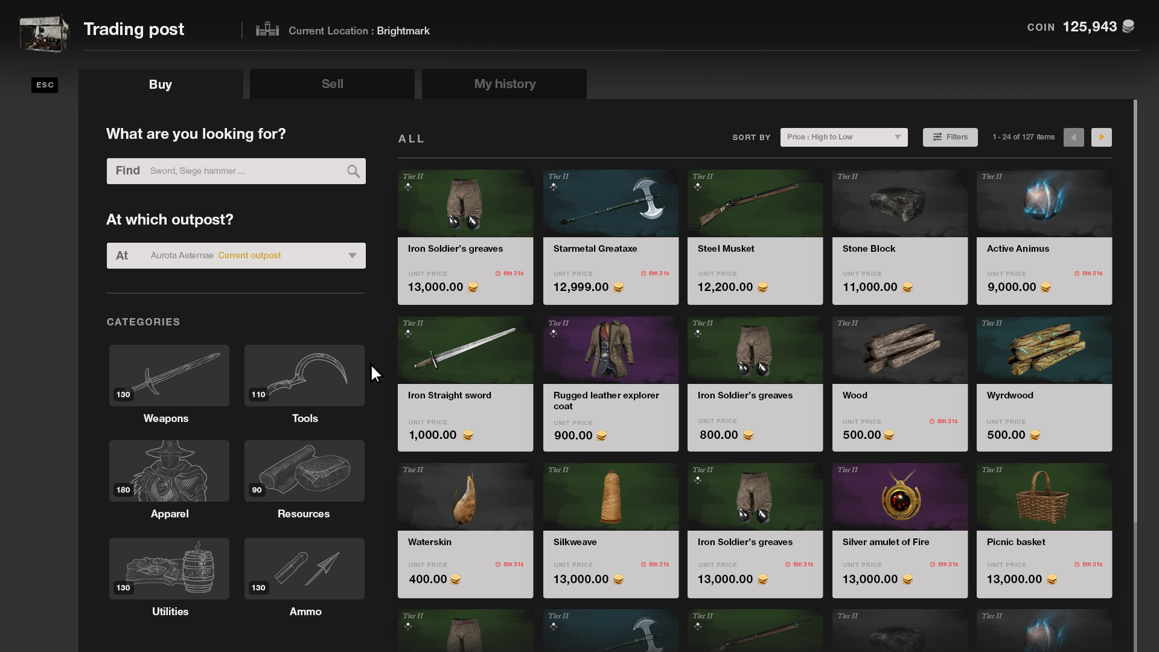1159x652 pixels.
Task: Go to next page arrow
Action: 1101,137
